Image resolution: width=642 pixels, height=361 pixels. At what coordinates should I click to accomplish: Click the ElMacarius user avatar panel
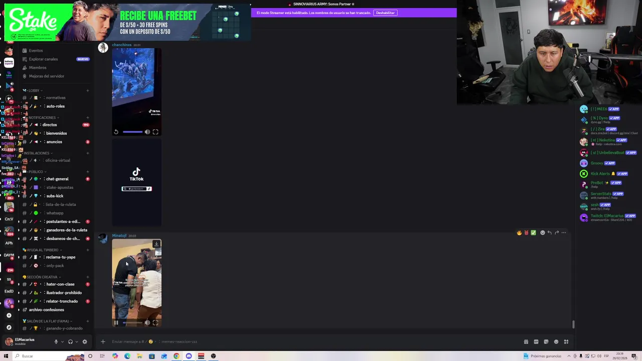(20, 341)
